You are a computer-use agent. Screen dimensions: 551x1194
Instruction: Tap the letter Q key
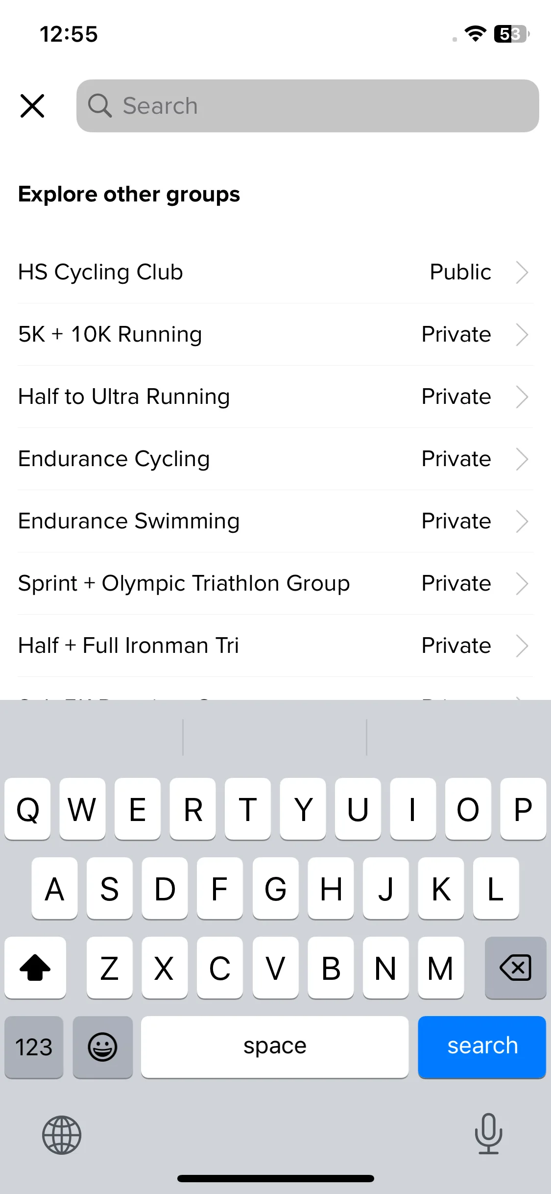(27, 809)
